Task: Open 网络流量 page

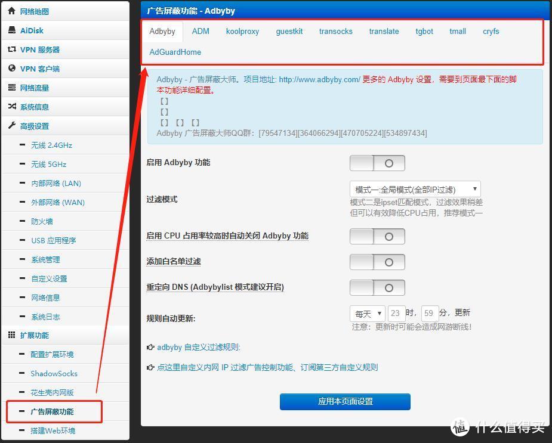Action: coord(34,88)
